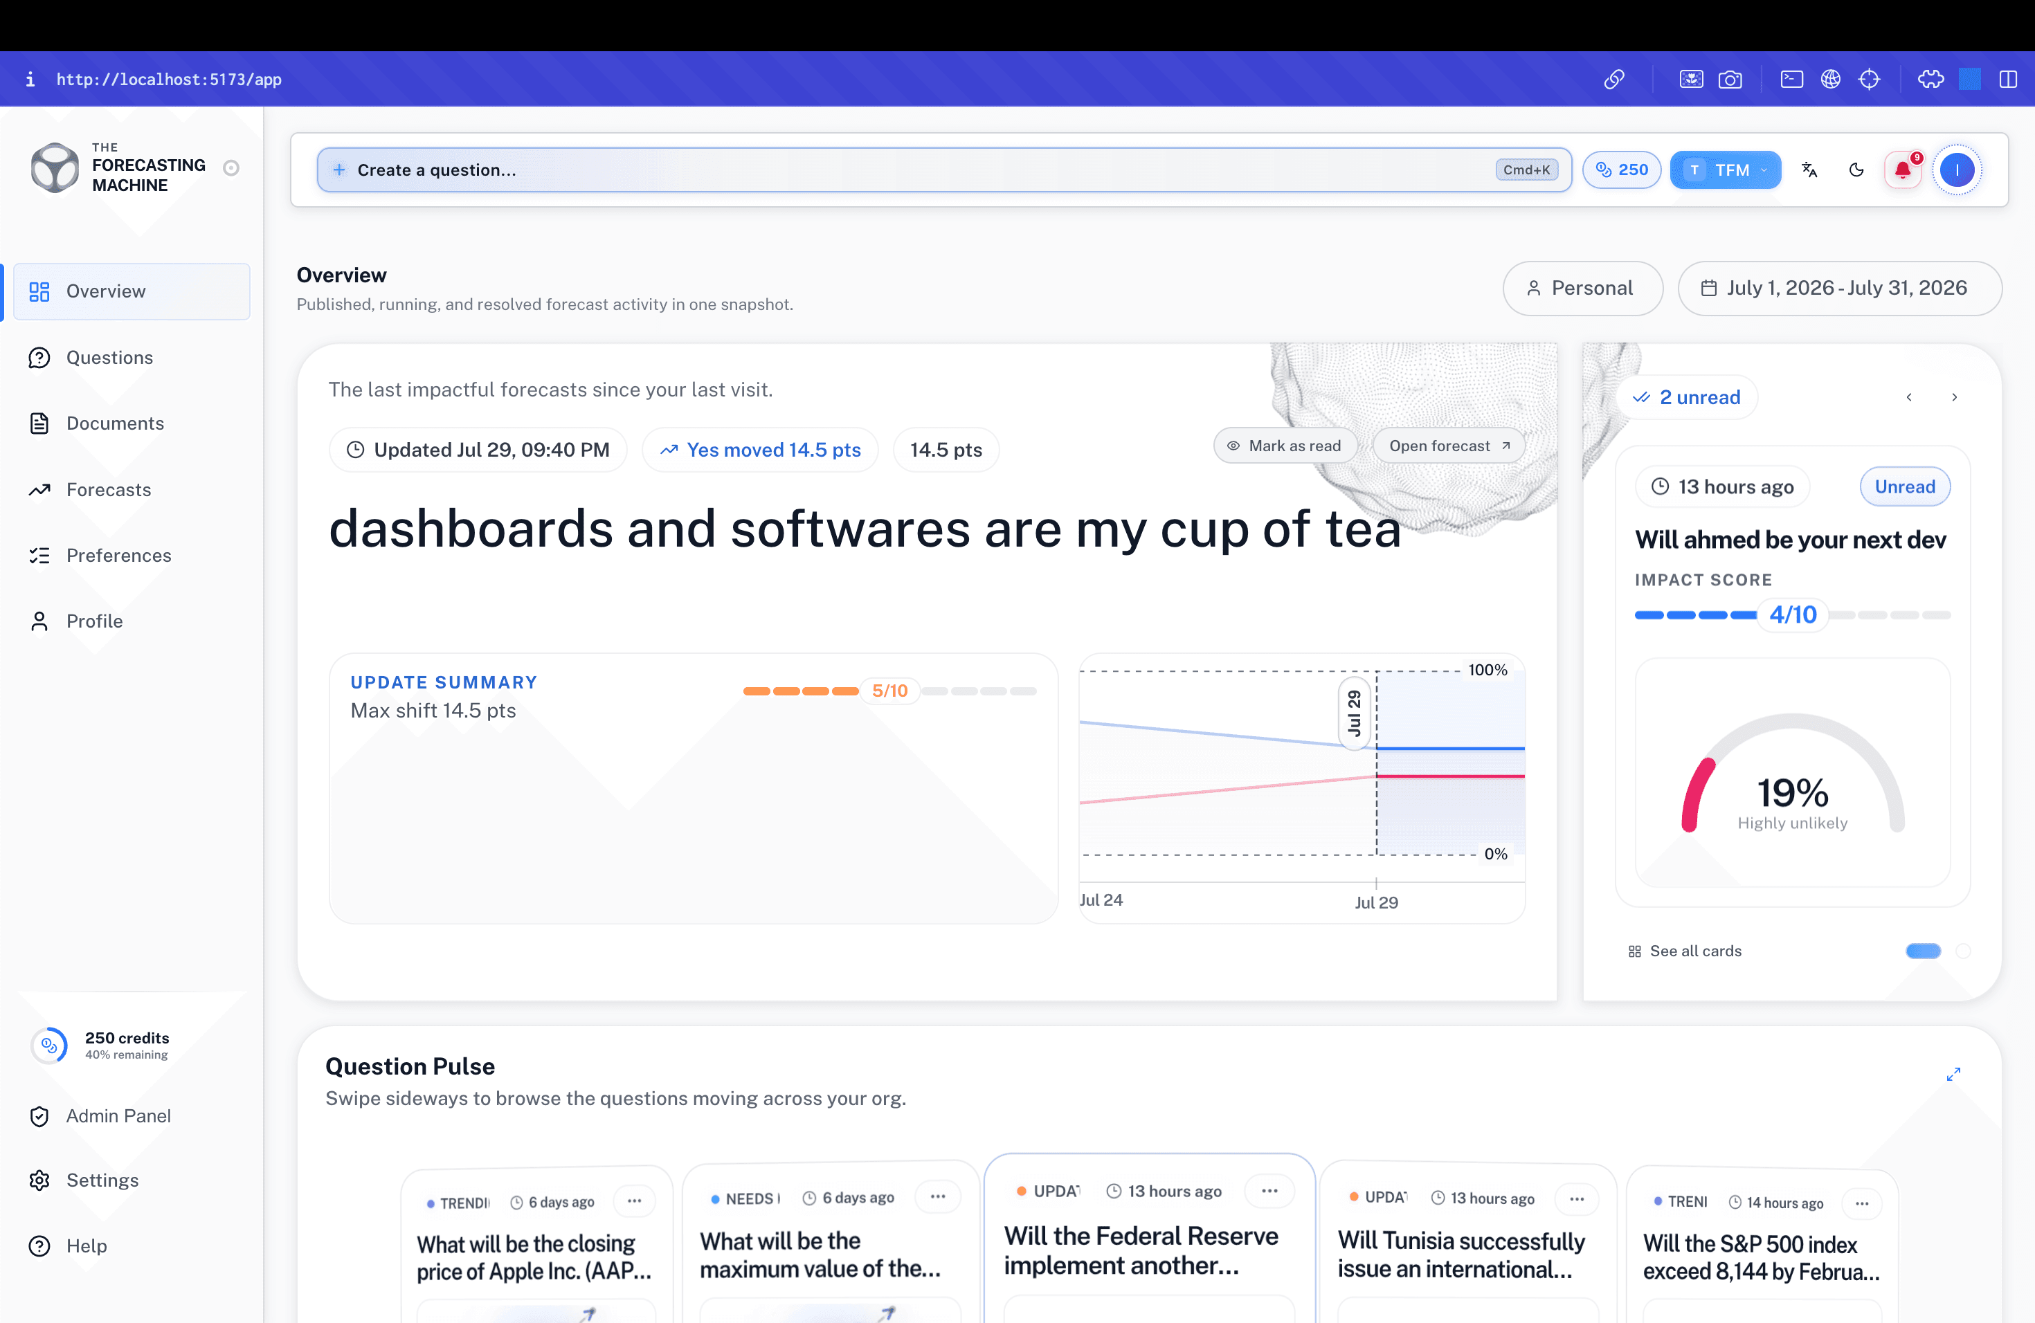Click the trend-line icon beside Forecasts
Image resolution: width=2035 pixels, height=1323 pixels.
point(39,490)
